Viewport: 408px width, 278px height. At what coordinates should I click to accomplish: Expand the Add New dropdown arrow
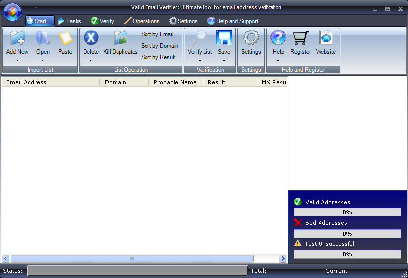pos(17,61)
